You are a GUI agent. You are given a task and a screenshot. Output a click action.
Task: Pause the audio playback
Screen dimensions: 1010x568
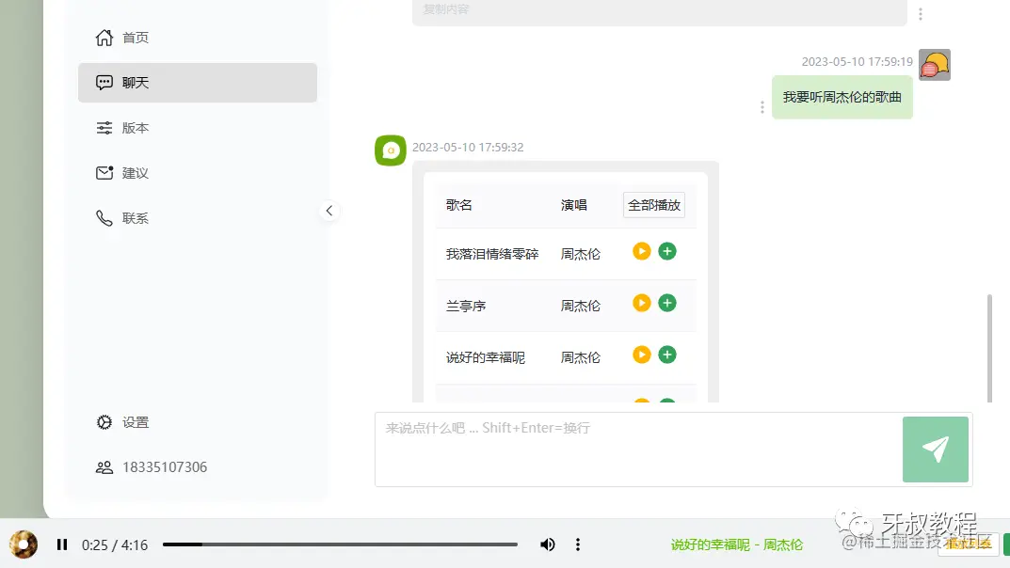(x=62, y=544)
